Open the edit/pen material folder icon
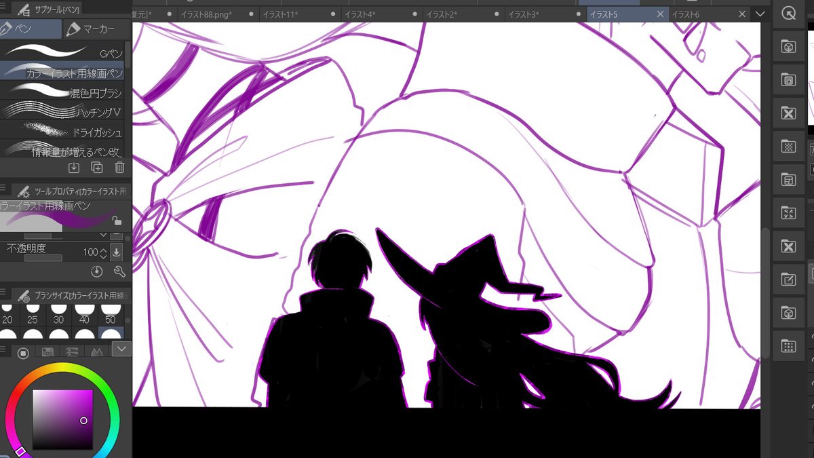The image size is (814, 458). coord(788,279)
